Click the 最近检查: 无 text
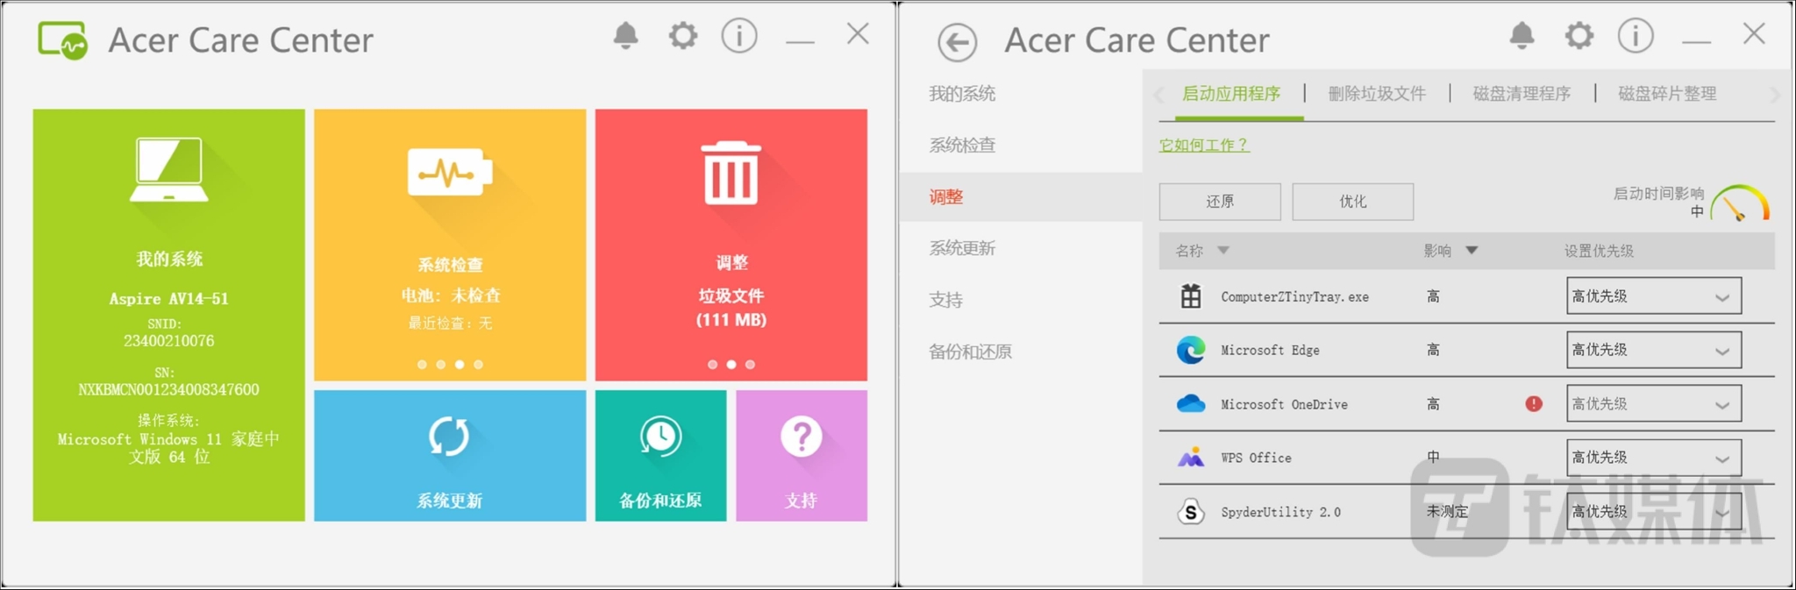 [451, 323]
